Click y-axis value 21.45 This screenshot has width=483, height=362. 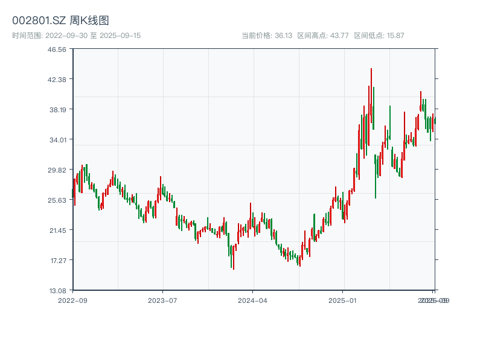tap(58, 230)
